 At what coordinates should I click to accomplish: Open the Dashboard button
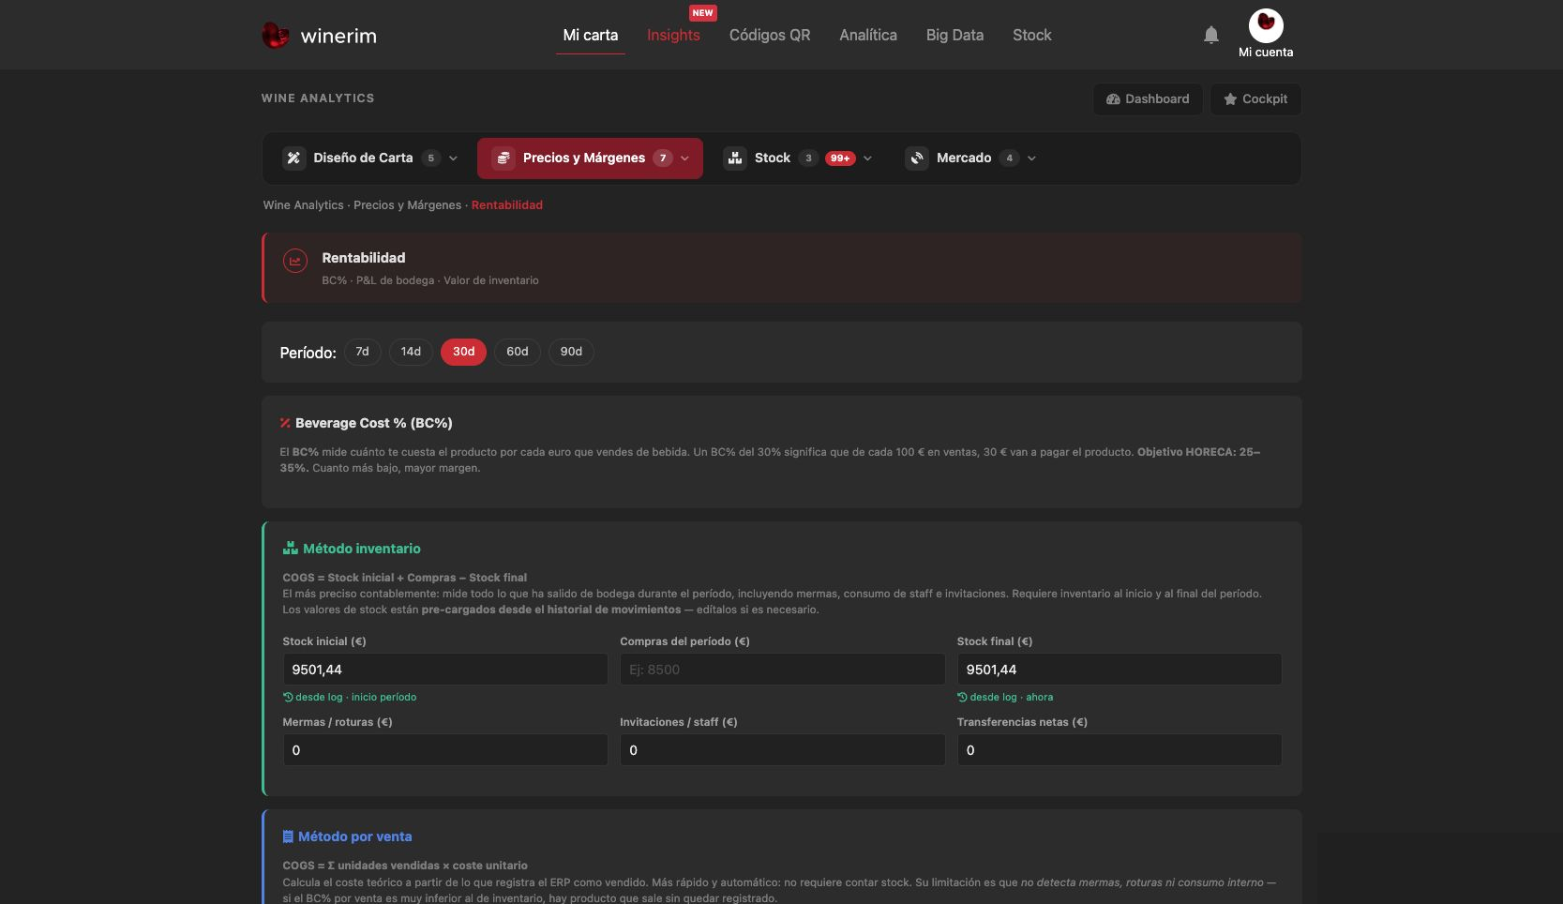[x=1148, y=99]
